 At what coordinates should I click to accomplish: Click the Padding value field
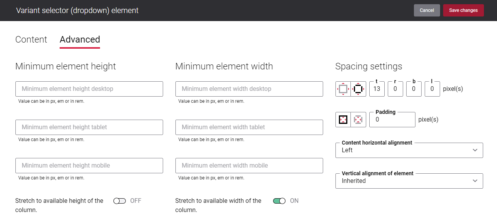pyautogui.click(x=392, y=119)
